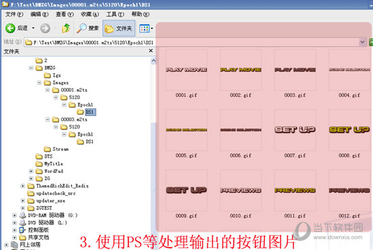Open the Views mode dropdown arrow

152,28
